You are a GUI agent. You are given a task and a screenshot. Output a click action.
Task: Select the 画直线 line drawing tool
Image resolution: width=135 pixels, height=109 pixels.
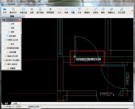point(87,10)
